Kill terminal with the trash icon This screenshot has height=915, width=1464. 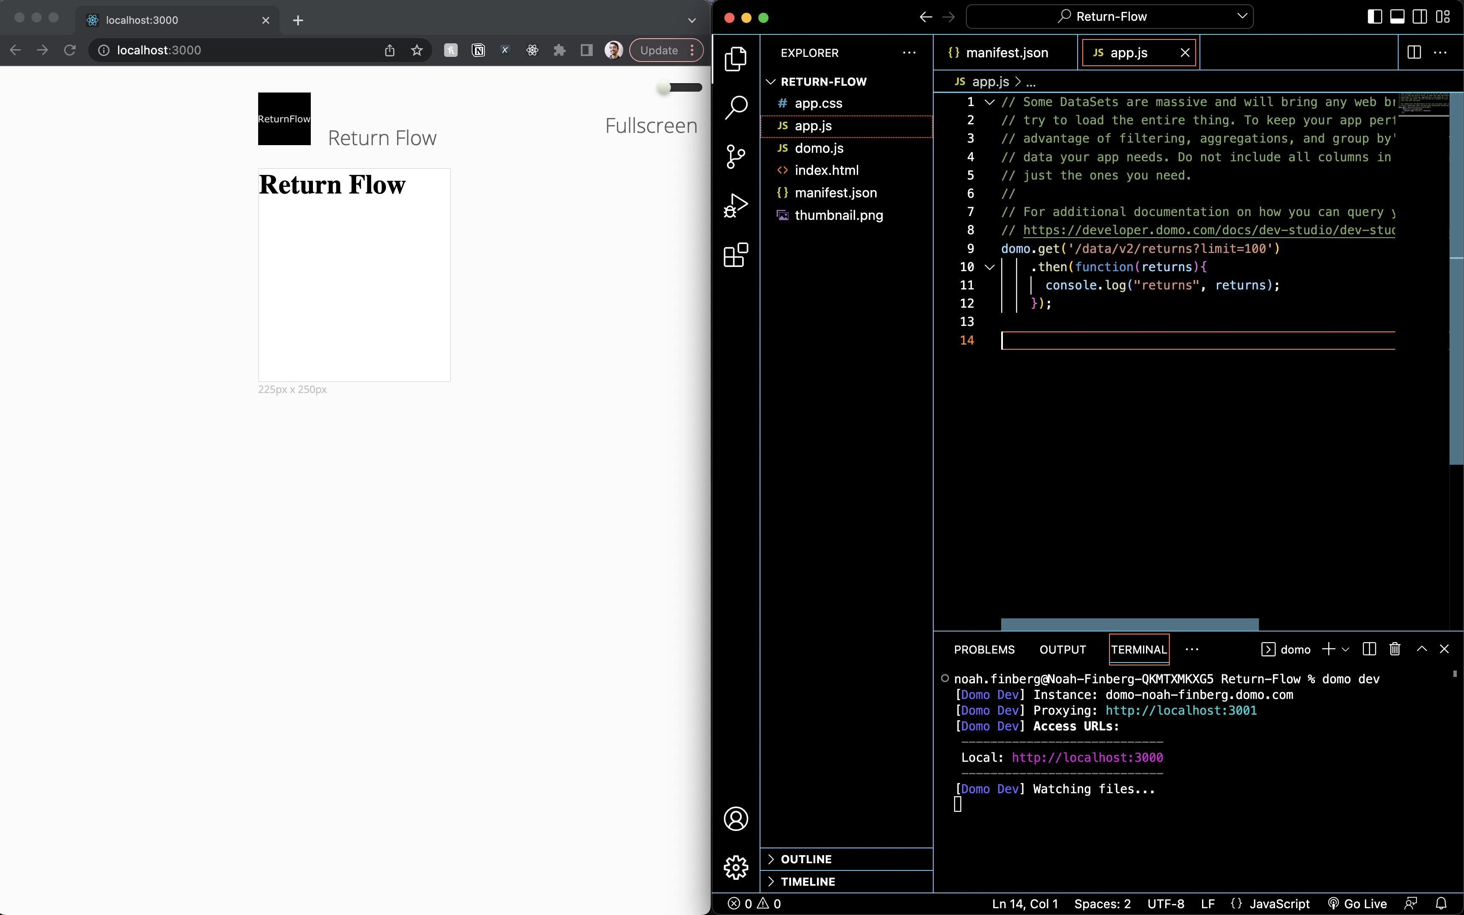pos(1395,649)
